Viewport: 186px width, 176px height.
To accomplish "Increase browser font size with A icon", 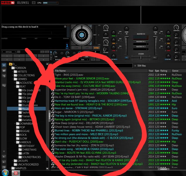I will point(4,157).
